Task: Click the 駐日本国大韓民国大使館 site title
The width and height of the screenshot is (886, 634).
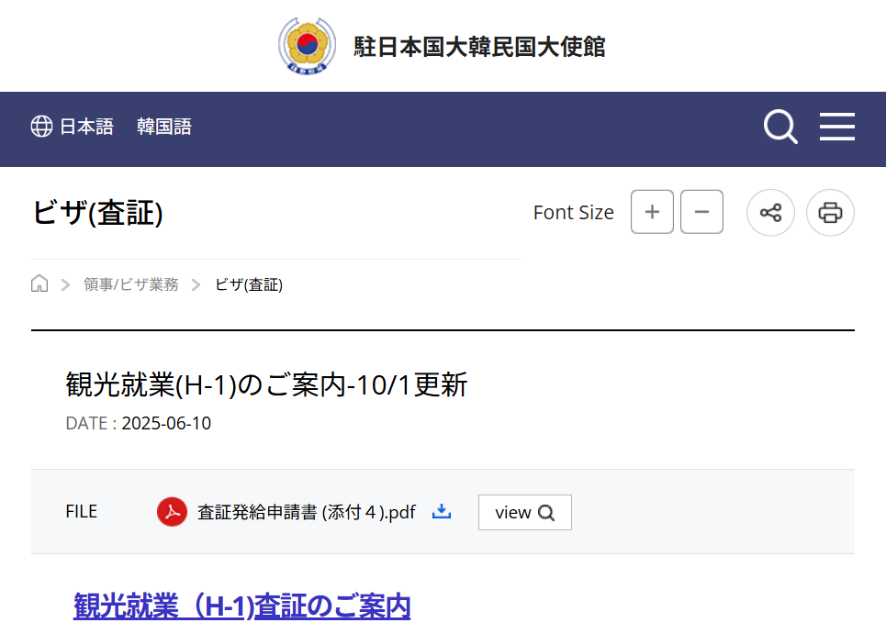Action: click(x=479, y=46)
